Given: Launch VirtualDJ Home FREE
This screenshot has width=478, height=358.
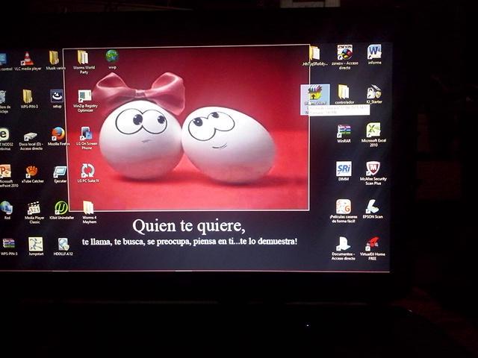Looking at the screenshot, I should click(x=372, y=248).
